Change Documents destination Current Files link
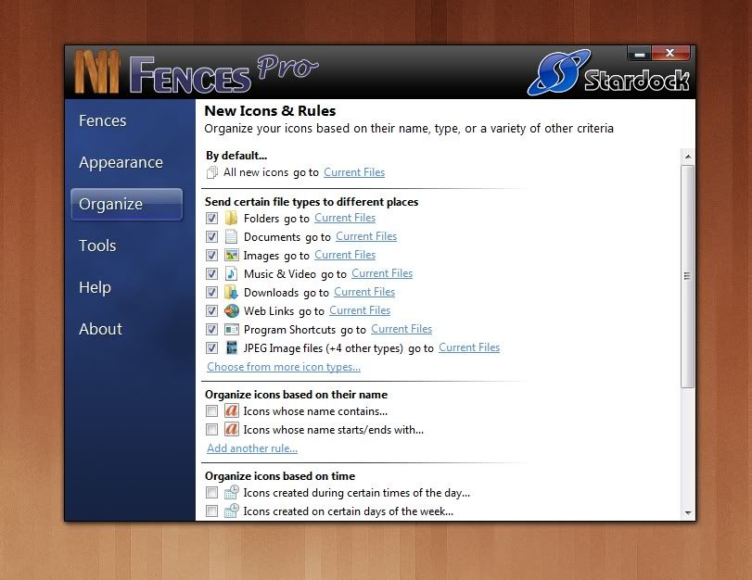 [x=366, y=236]
